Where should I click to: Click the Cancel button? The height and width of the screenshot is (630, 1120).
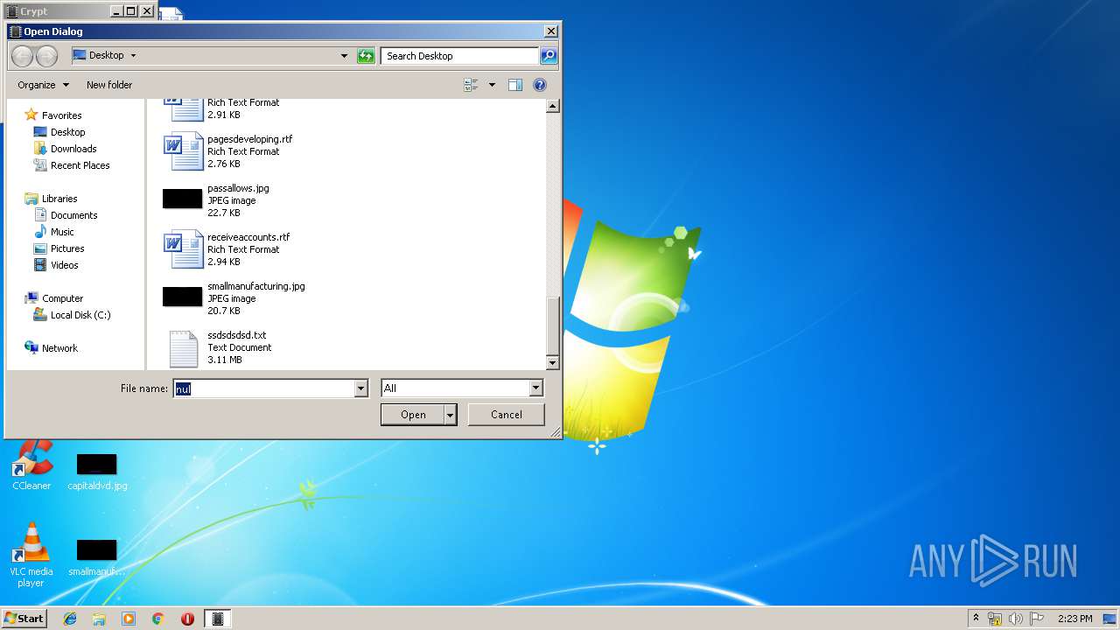tap(507, 415)
